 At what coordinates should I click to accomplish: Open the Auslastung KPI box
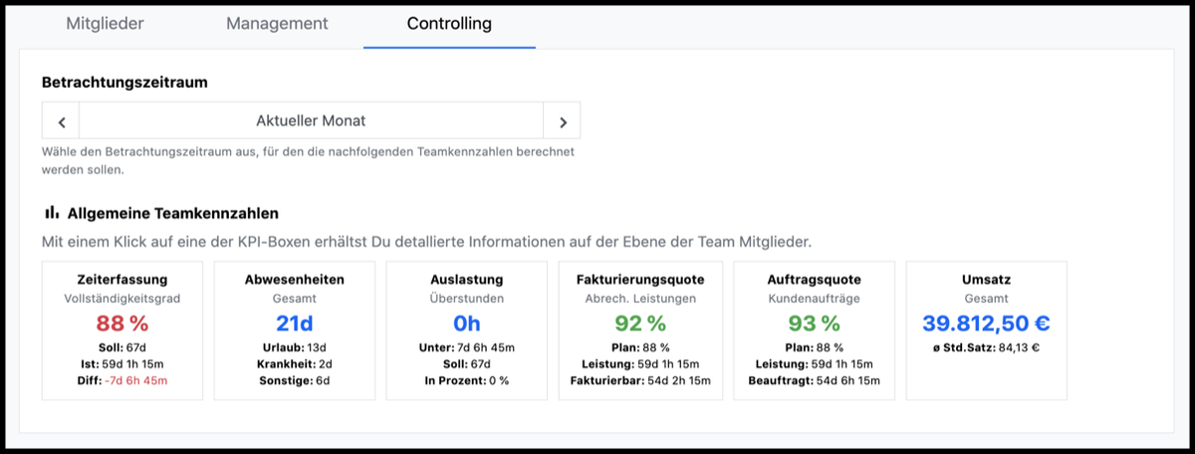tap(467, 331)
